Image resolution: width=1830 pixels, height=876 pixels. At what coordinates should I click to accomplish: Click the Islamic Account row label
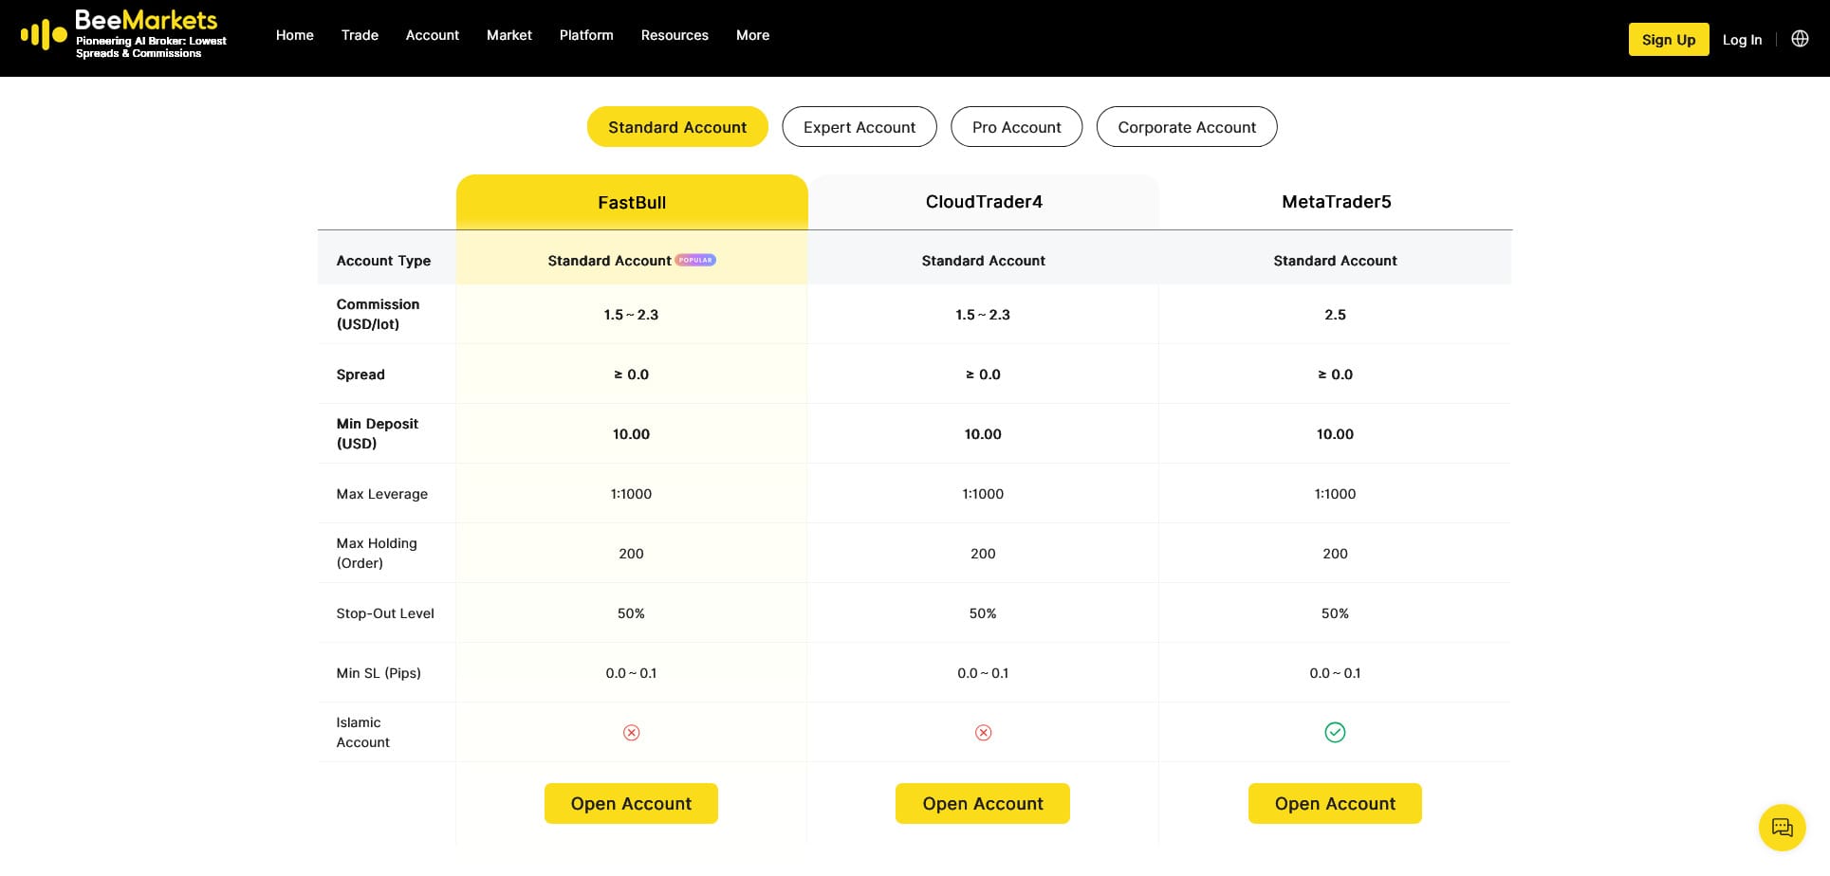tap(362, 732)
